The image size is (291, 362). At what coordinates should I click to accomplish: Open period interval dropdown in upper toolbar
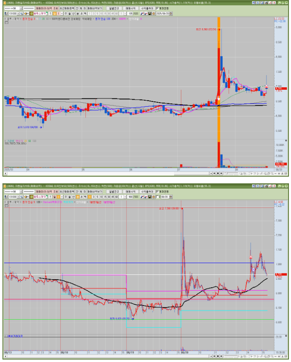tap(62, 13)
